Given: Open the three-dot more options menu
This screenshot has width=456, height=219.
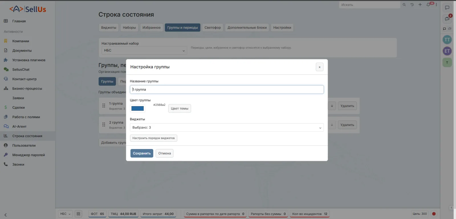Looking at the screenshot, I should [x=436, y=5].
